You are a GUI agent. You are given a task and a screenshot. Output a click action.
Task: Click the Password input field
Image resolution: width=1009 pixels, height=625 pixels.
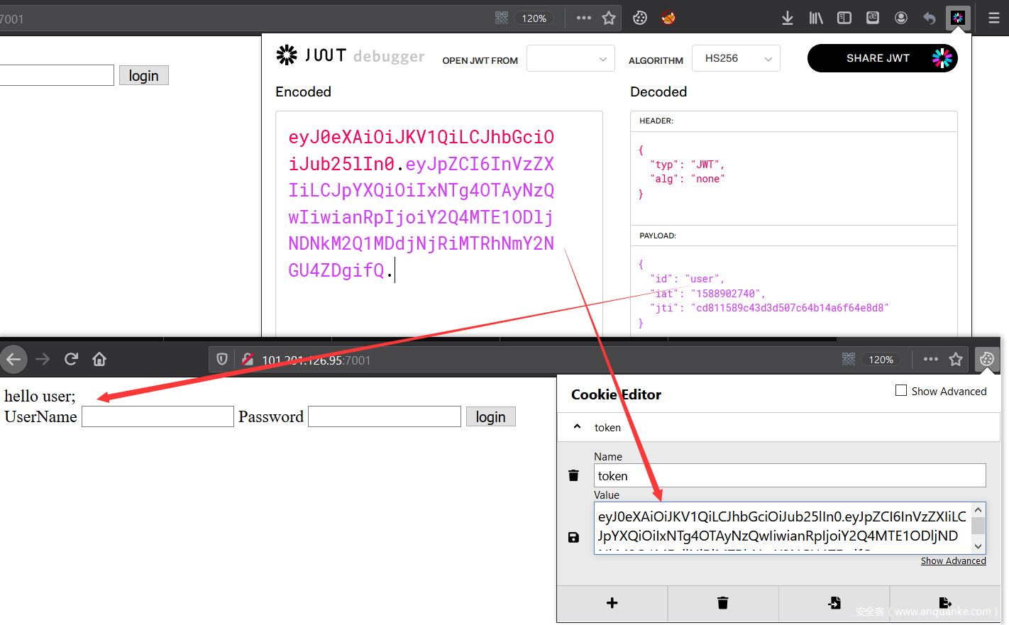tap(385, 416)
